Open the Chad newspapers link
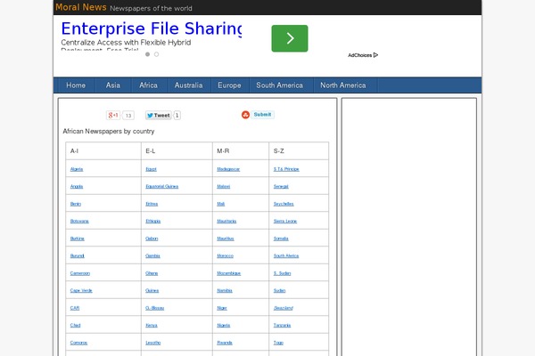The width and height of the screenshot is (535, 356). (x=75, y=326)
